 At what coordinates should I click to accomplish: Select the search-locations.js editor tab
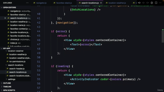[x=90, y=3]
